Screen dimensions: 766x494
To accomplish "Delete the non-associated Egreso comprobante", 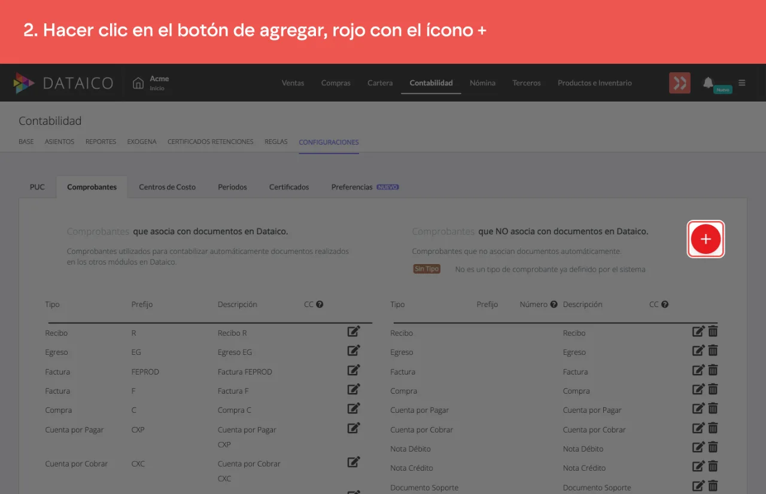I will pos(713,351).
